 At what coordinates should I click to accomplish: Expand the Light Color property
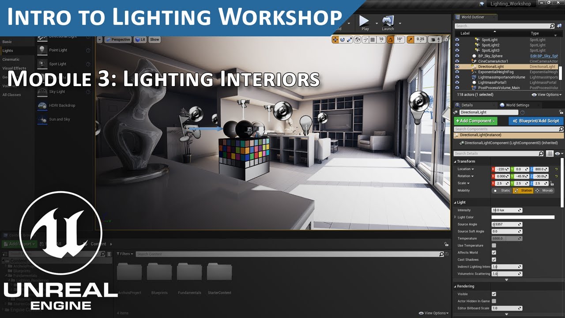coord(455,217)
